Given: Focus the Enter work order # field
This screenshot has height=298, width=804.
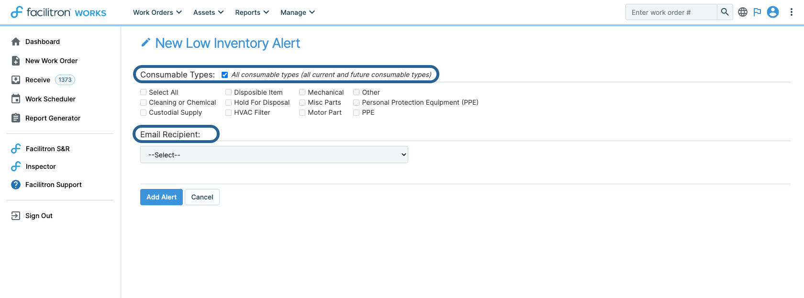Looking at the screenshot, I should pos(671,12).
